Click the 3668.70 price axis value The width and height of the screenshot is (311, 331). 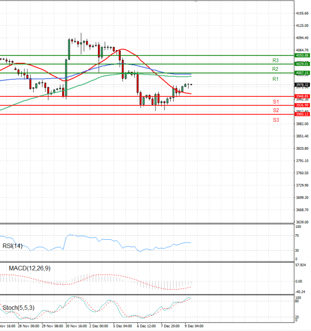coord(302,210)
